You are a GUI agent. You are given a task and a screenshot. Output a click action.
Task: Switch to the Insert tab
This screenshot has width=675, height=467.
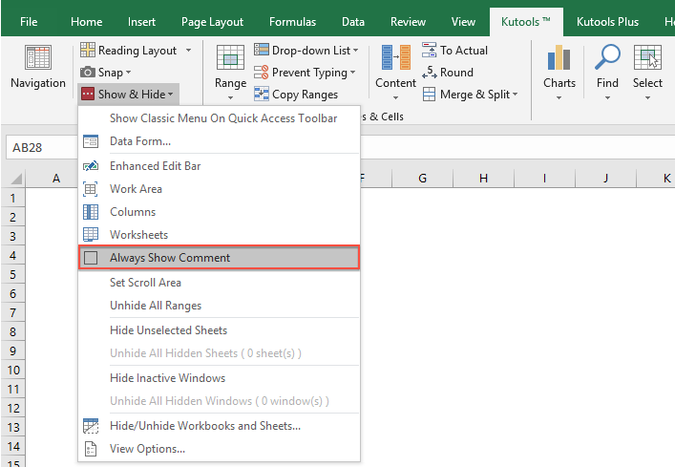point(141,22)
